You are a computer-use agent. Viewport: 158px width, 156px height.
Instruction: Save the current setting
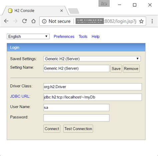coord(116,69)
